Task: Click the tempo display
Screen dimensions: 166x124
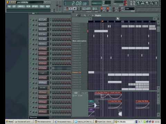Action: point(87,9)
